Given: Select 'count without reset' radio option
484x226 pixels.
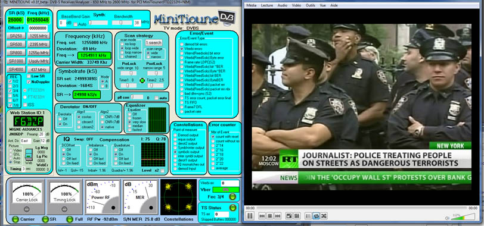Looking at the screenshot, I should (x=213, y=141).
